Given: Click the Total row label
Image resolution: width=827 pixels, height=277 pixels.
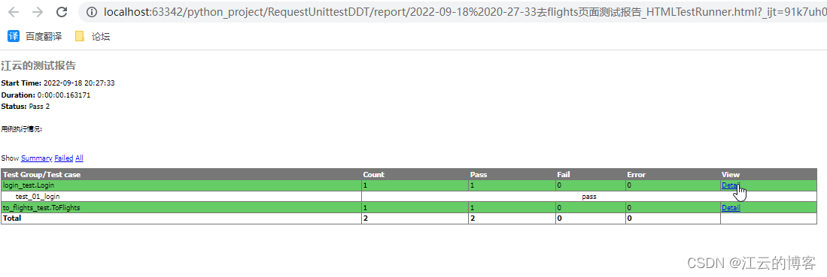Looking at the screenshot, I should click(12, 218).
